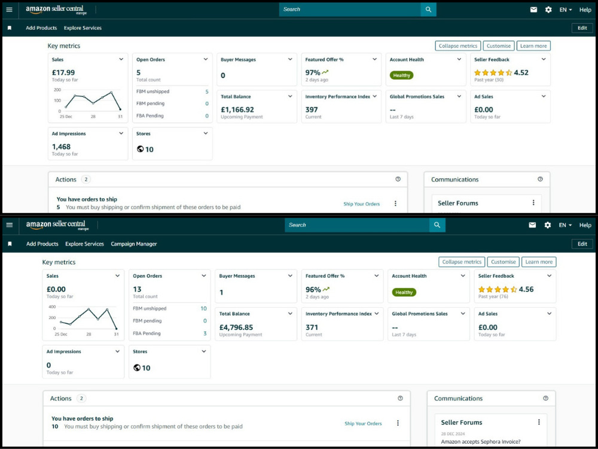The height and width of the screenshot is (449, 598).
Task: Open the mail envelope icon in upper dashboard
Action: [533, 10]
